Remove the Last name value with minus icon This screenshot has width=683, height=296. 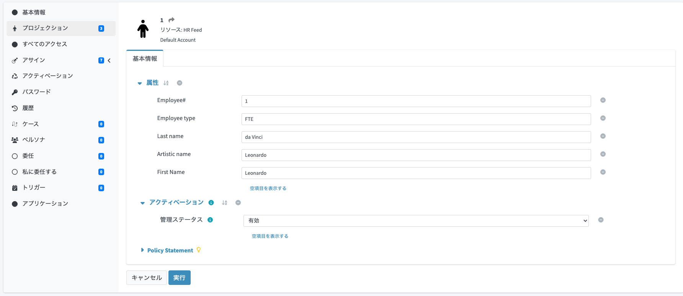603,136
